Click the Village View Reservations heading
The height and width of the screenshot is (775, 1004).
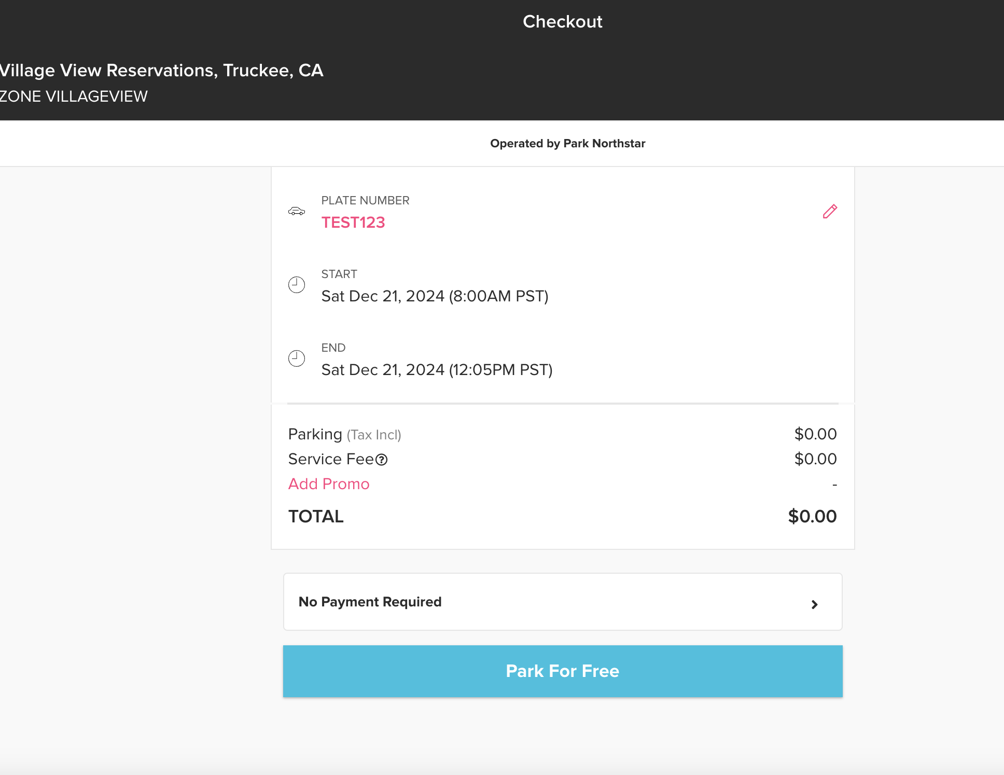[161, 71]
